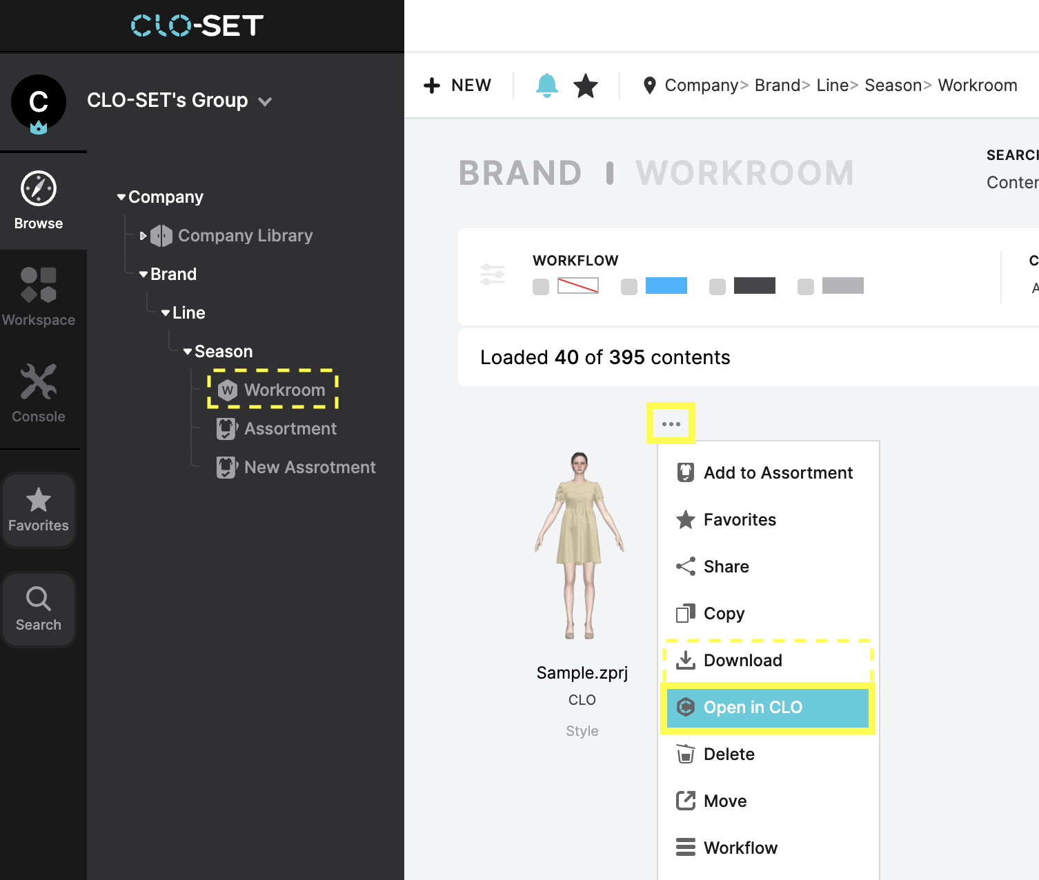Click the Add to Assortment menu icon
The width and height of the screenshot is (1039, 880).
(x=686, y=472)
